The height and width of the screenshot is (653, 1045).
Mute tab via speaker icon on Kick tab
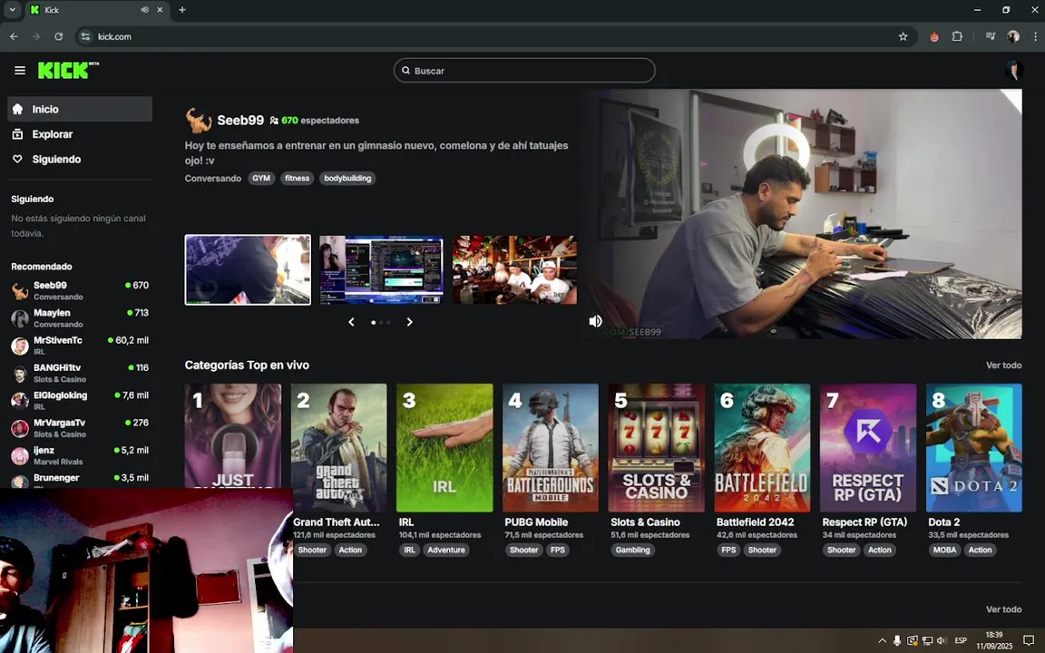pos(144,10)
